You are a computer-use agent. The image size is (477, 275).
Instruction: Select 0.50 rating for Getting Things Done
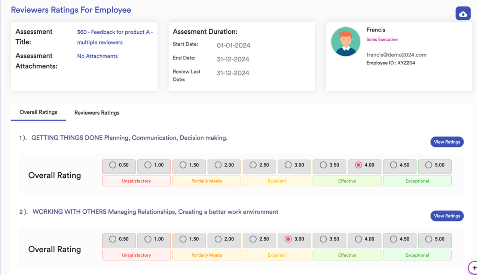(113, 165)
